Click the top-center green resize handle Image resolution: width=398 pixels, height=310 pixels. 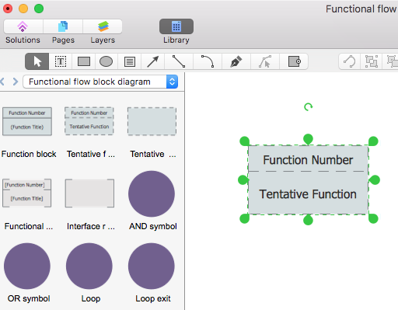pos(308,139)
